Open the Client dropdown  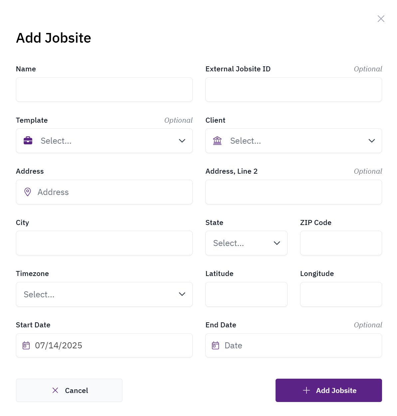click(294, 141)
